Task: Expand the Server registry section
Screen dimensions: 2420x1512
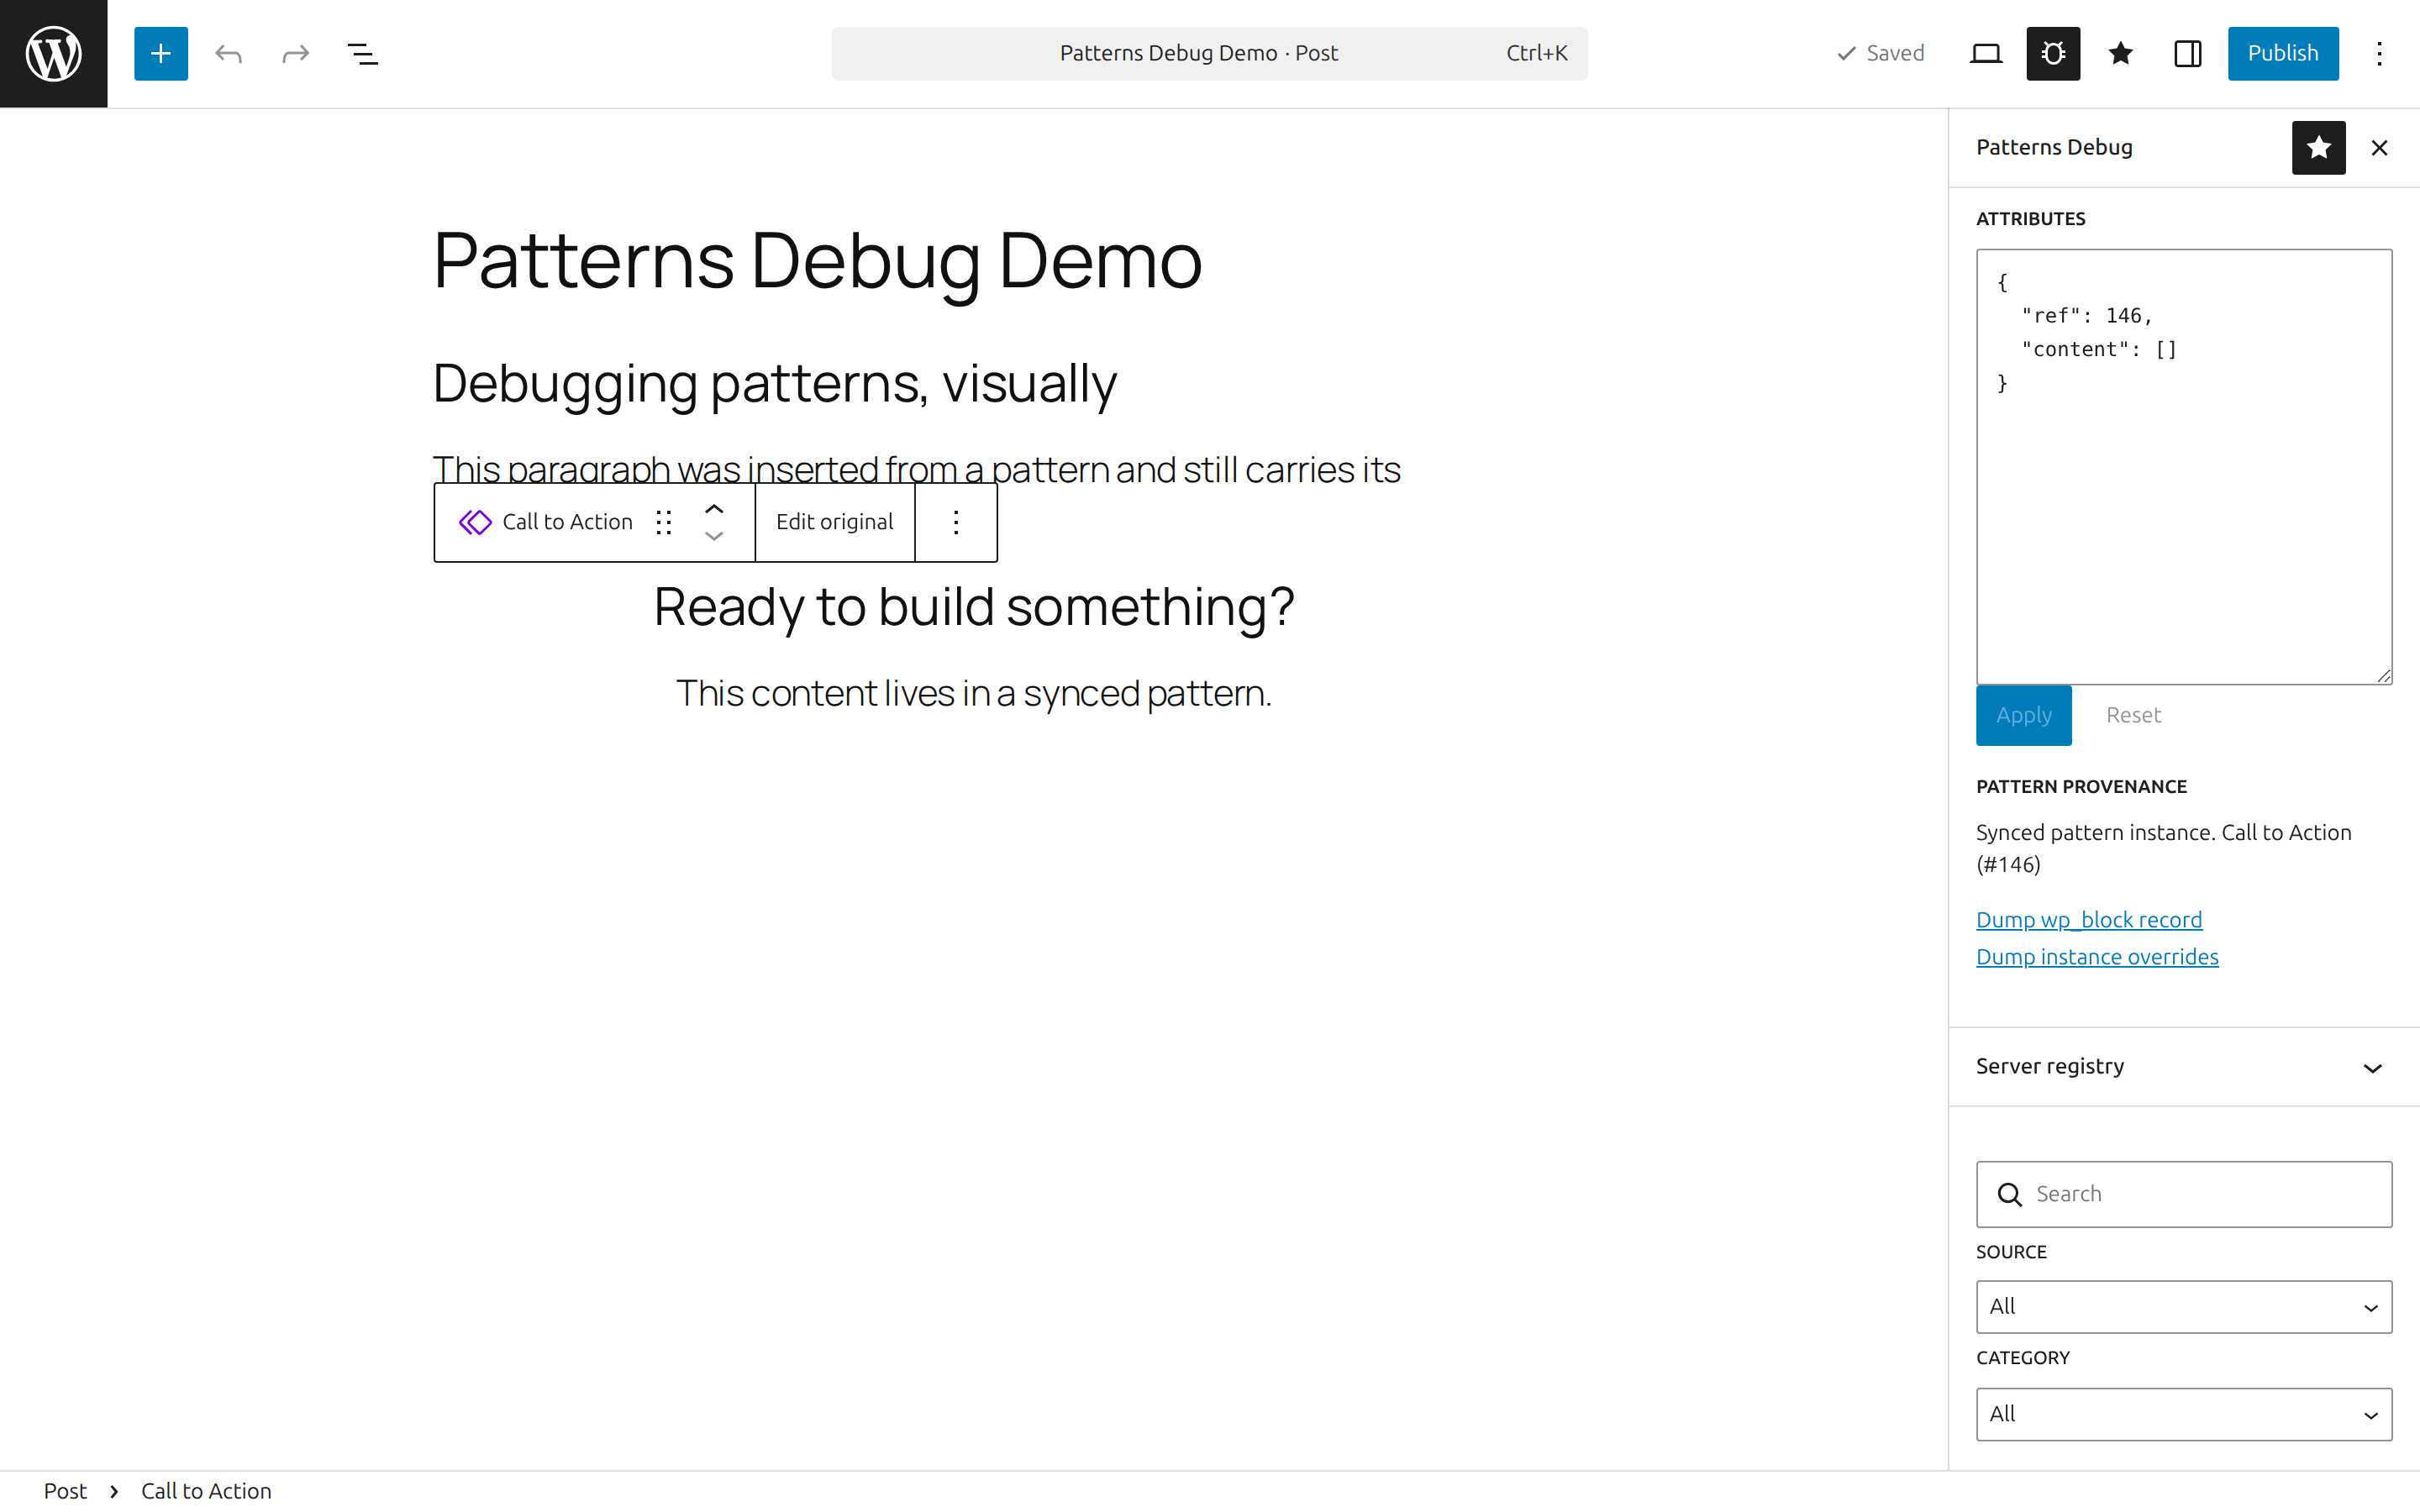Action: [x=2183, y=1067]
